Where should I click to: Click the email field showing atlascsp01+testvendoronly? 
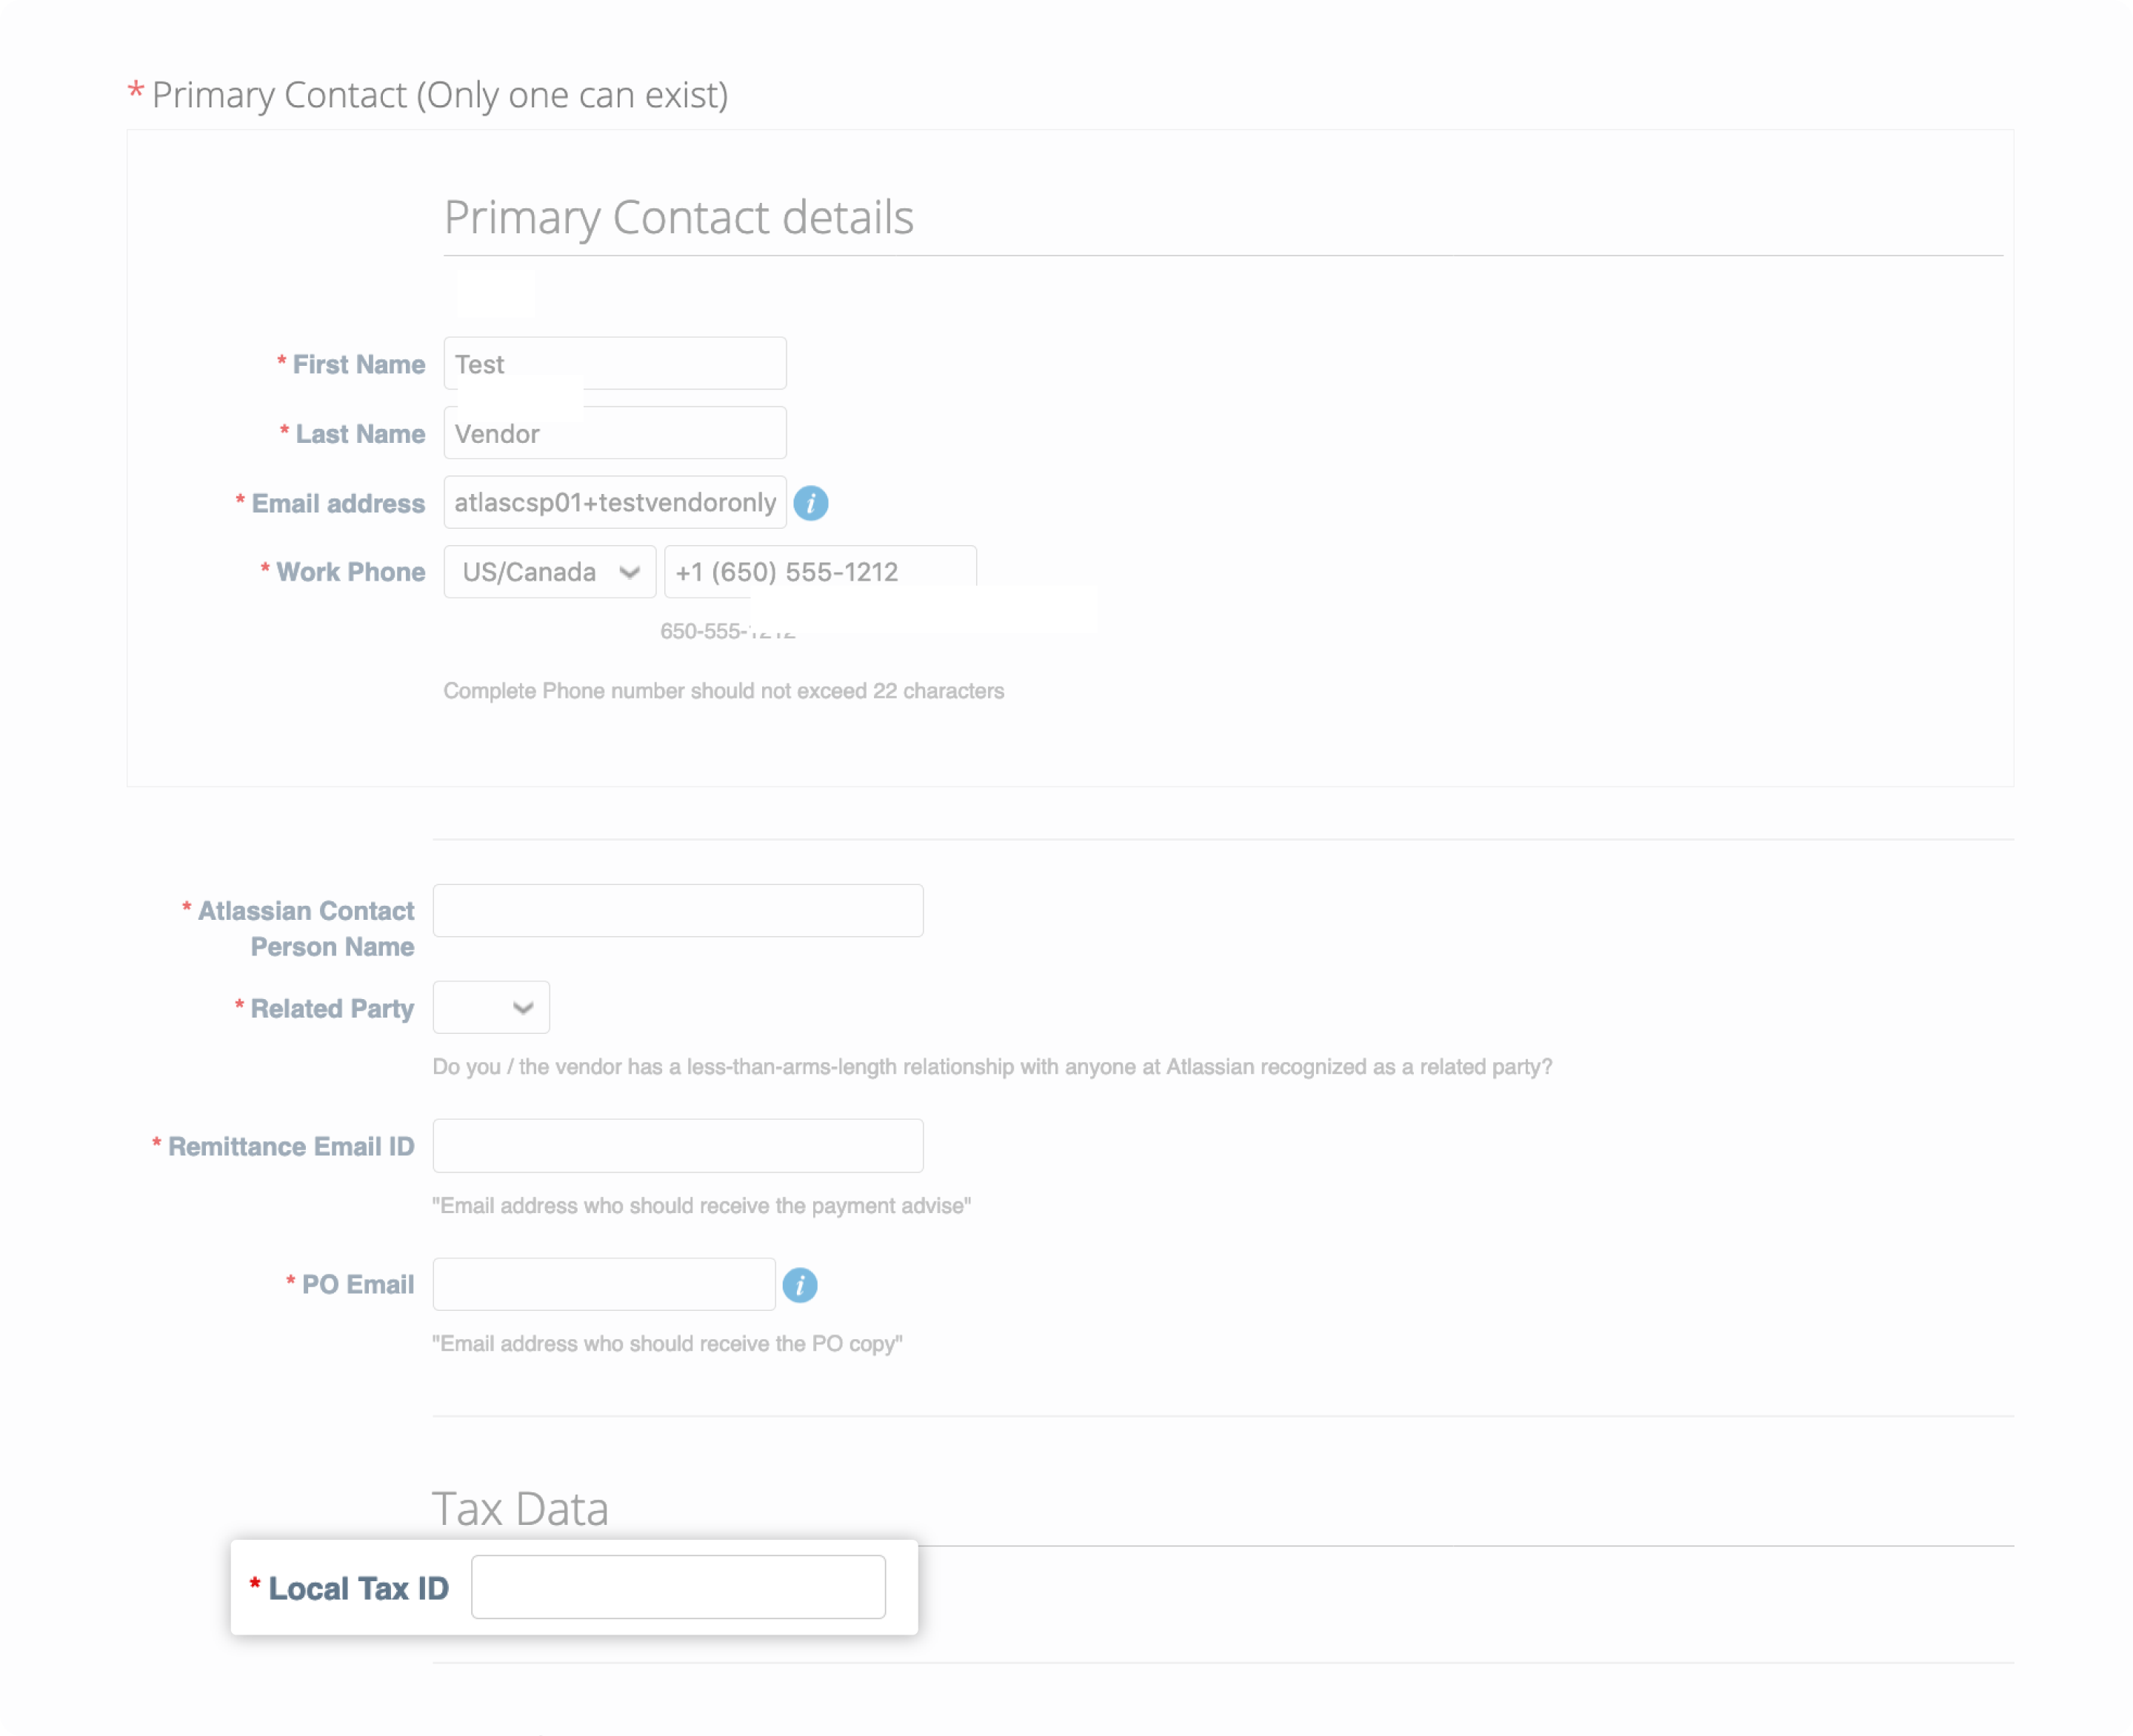[x=614, y=502]
